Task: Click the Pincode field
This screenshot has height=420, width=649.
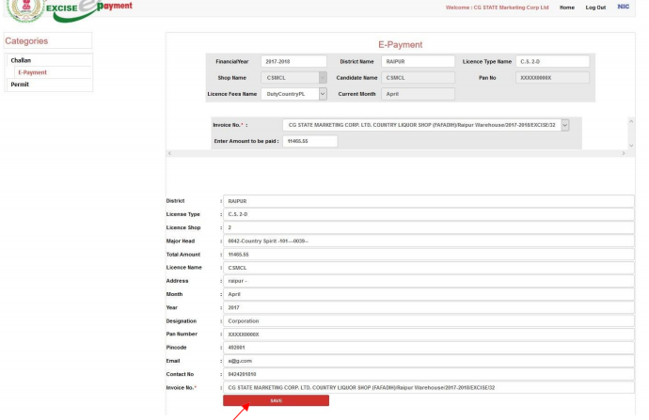Action: point(426,347)
